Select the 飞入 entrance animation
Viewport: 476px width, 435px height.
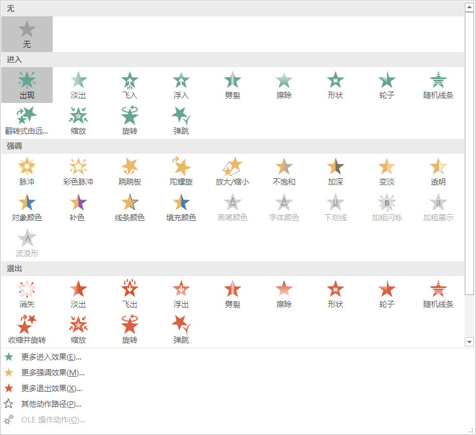coord(130,85)
